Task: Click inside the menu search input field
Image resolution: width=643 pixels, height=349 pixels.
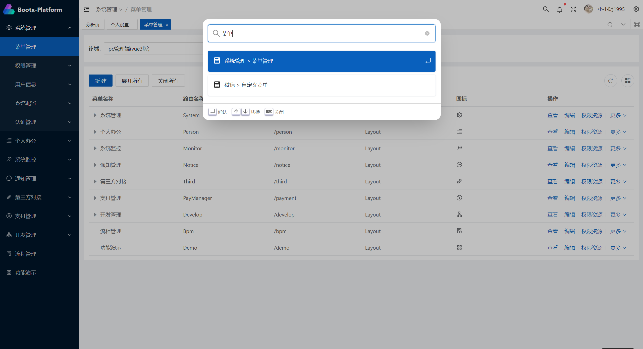Action: pos(321,33)
